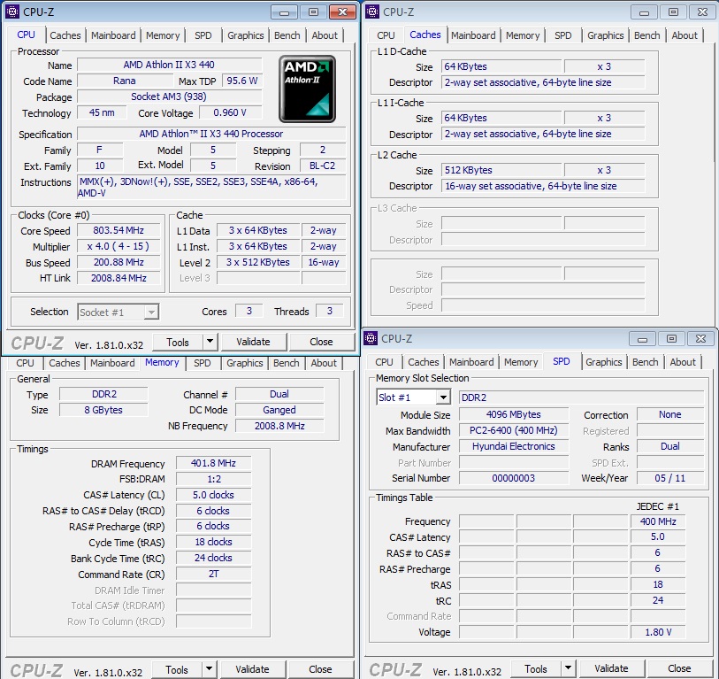The width and height of the screenshot is (719, 679).
Task: Open the Graphics tab in the Memory window
Action: 244,363
